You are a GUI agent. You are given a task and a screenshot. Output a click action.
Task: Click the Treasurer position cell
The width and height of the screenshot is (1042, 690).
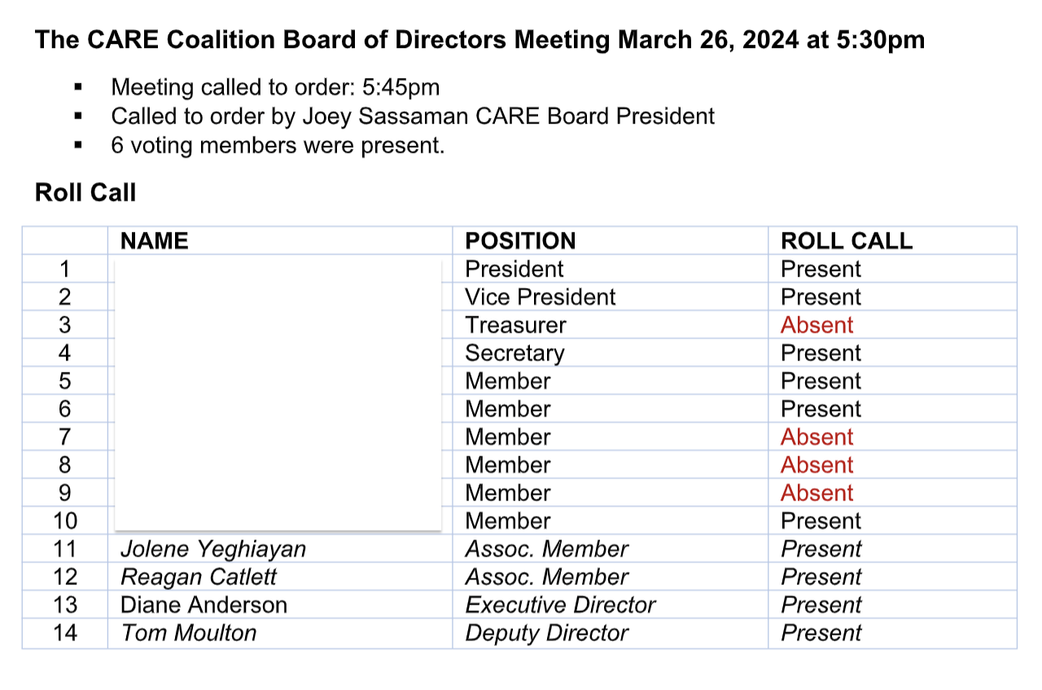pyautogui.click(x=515, y=325)
